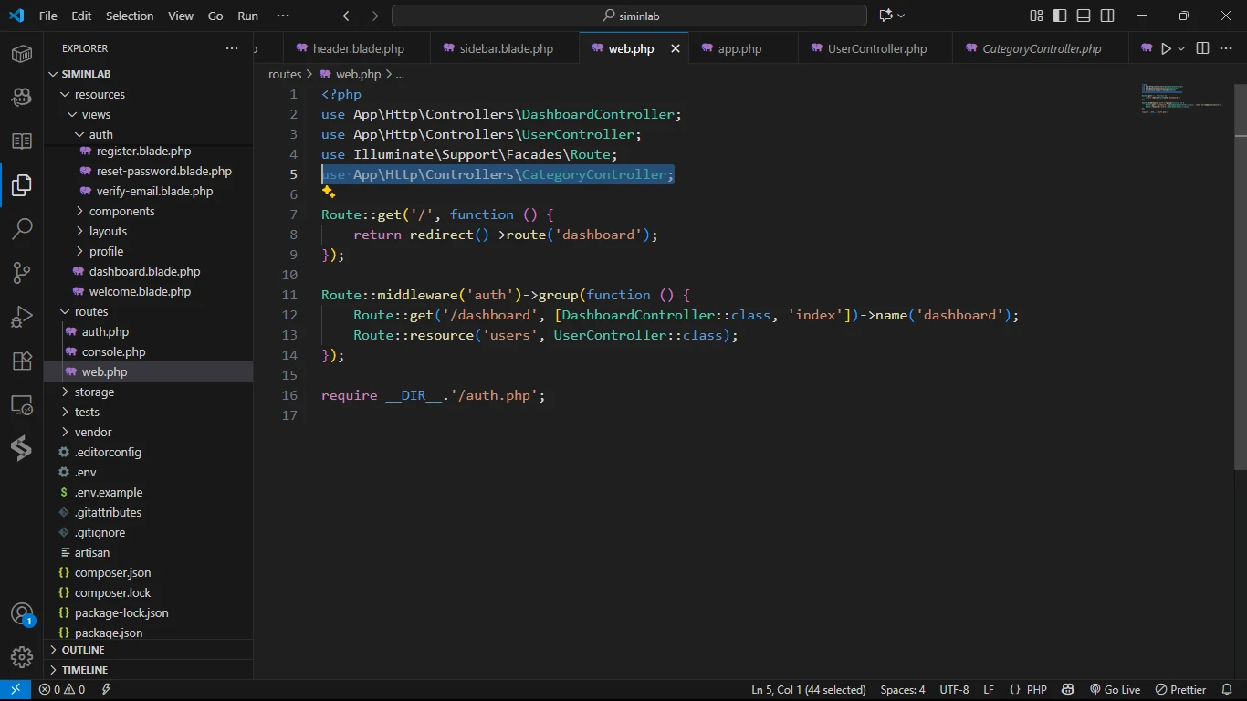The height and width of the screenshot is (701, 1247).
Task: Collapse the routes folder
Action: tap(91, 311)
